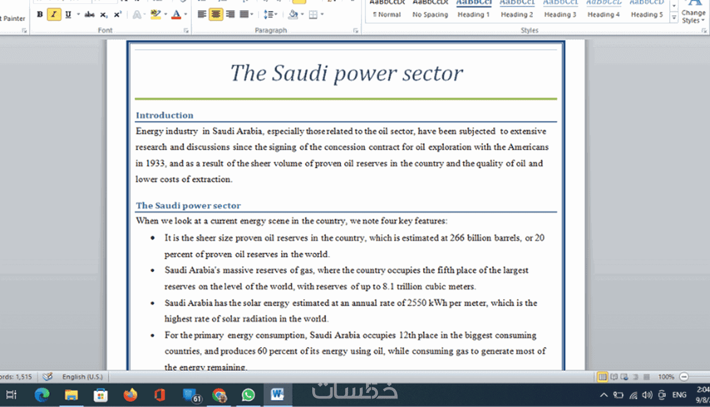The image size is (710, 407).
Task: Apply the No Spacing style
Action: coord(430,10)
